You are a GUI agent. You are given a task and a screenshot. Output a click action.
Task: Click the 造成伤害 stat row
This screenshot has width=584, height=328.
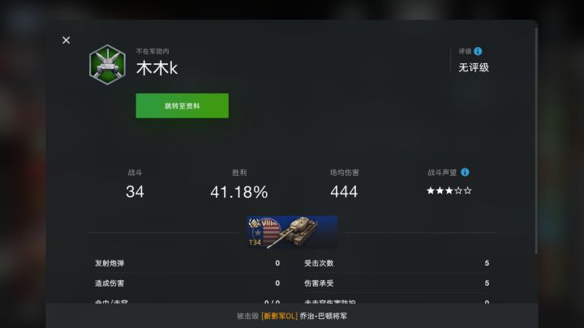click(x=187, y=283)
